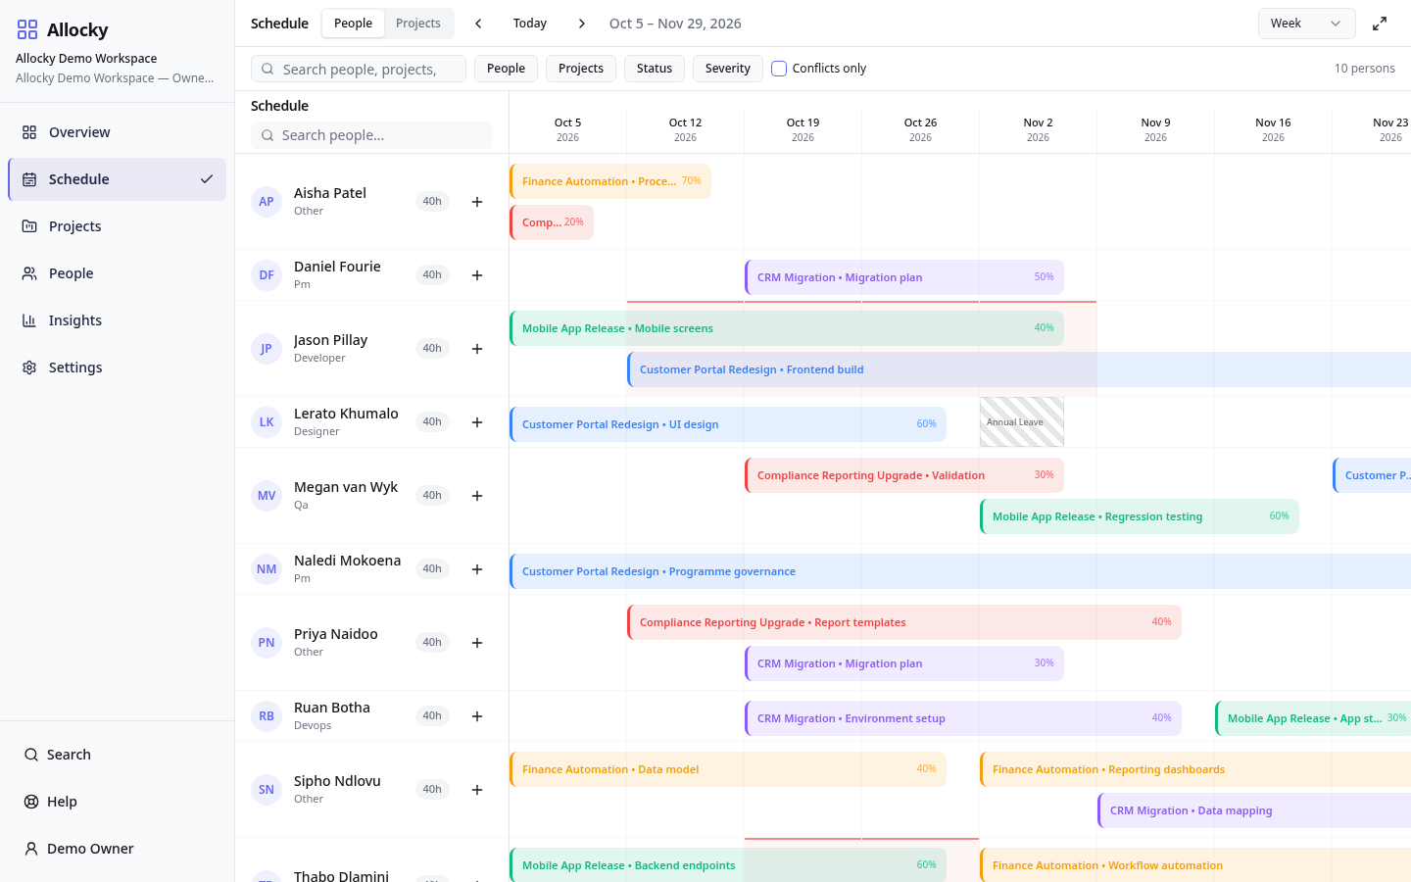Add allocation for Ruan Botha
The image size is (1411, 882).
[477, 716]
